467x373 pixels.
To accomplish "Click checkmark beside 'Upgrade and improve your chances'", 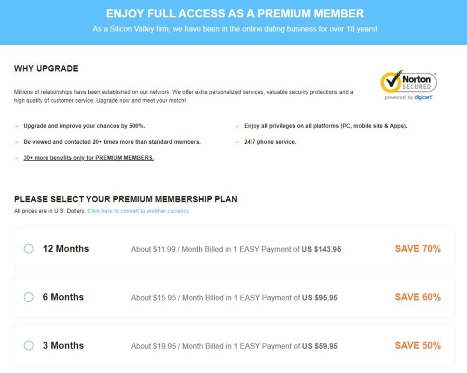I will (17, 126).
